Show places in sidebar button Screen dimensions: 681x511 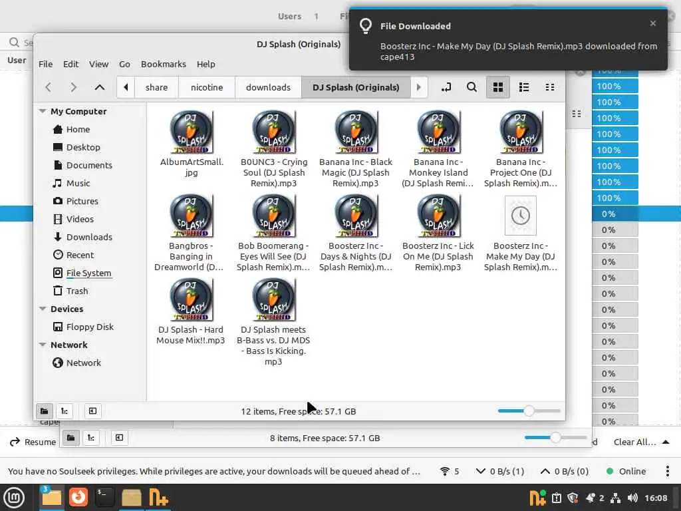point(45,411)
